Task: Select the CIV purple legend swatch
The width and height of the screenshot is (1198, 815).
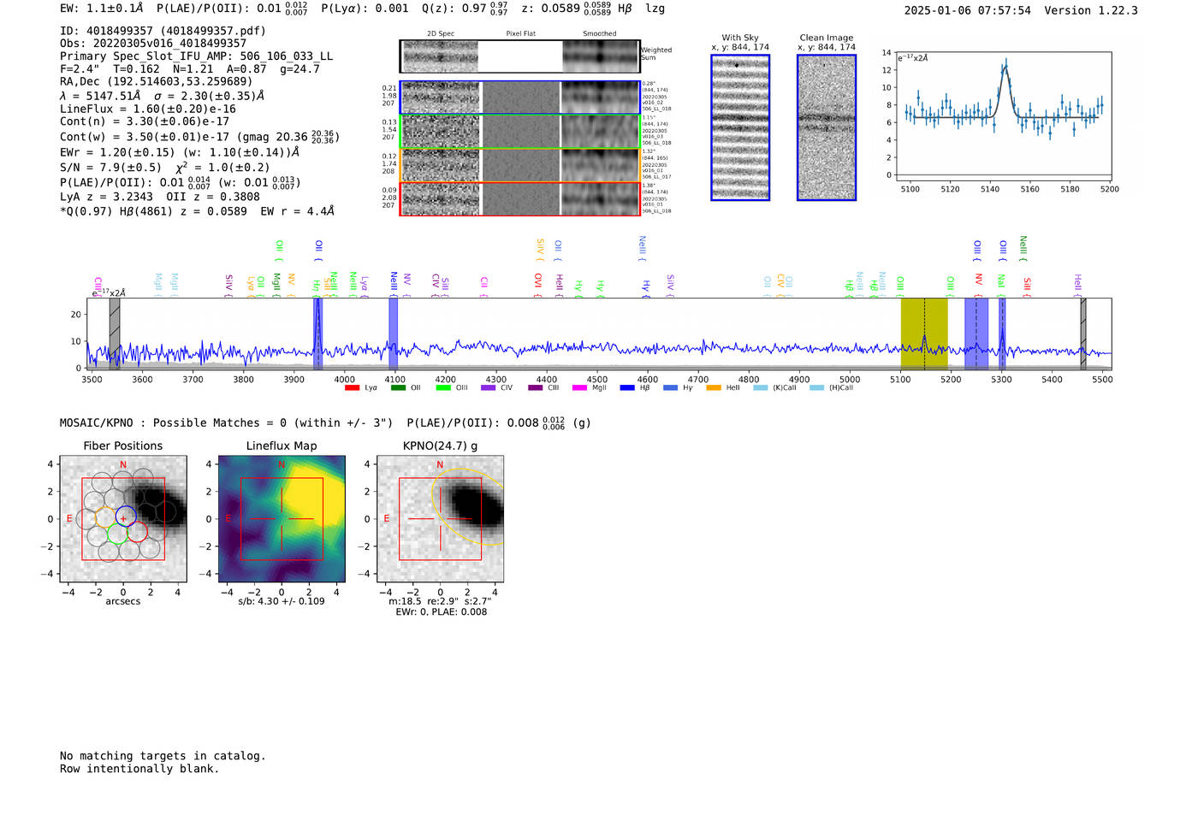Action: coord(489,388)
